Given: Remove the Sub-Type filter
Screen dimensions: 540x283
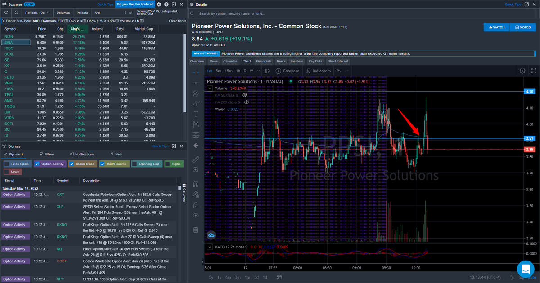Looking at the screenshot, I should (66, 21).
